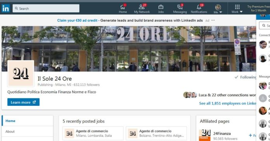Open Agente di commercio job in Bolzano
270x141 pixels.
click(x=156, y=133)
